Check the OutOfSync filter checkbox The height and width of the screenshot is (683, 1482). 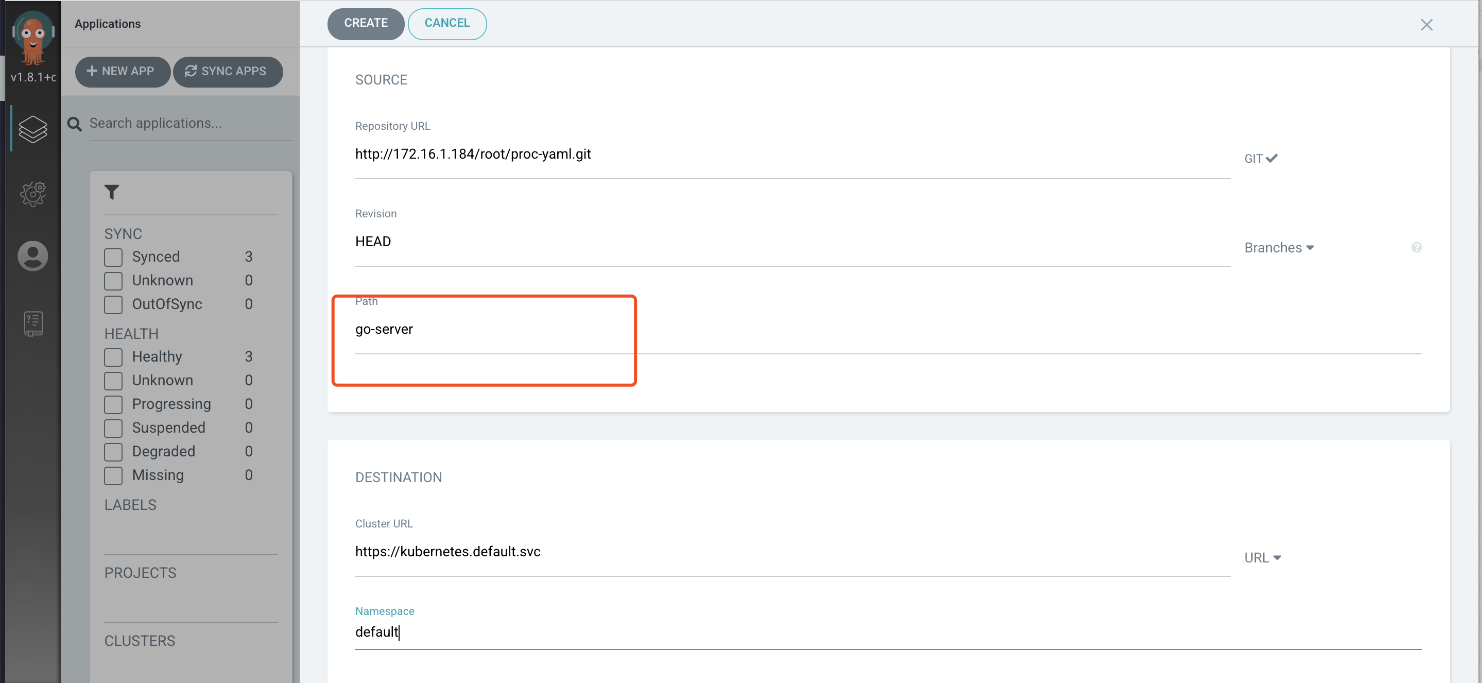pyautogui.click(x=113, y=304)
